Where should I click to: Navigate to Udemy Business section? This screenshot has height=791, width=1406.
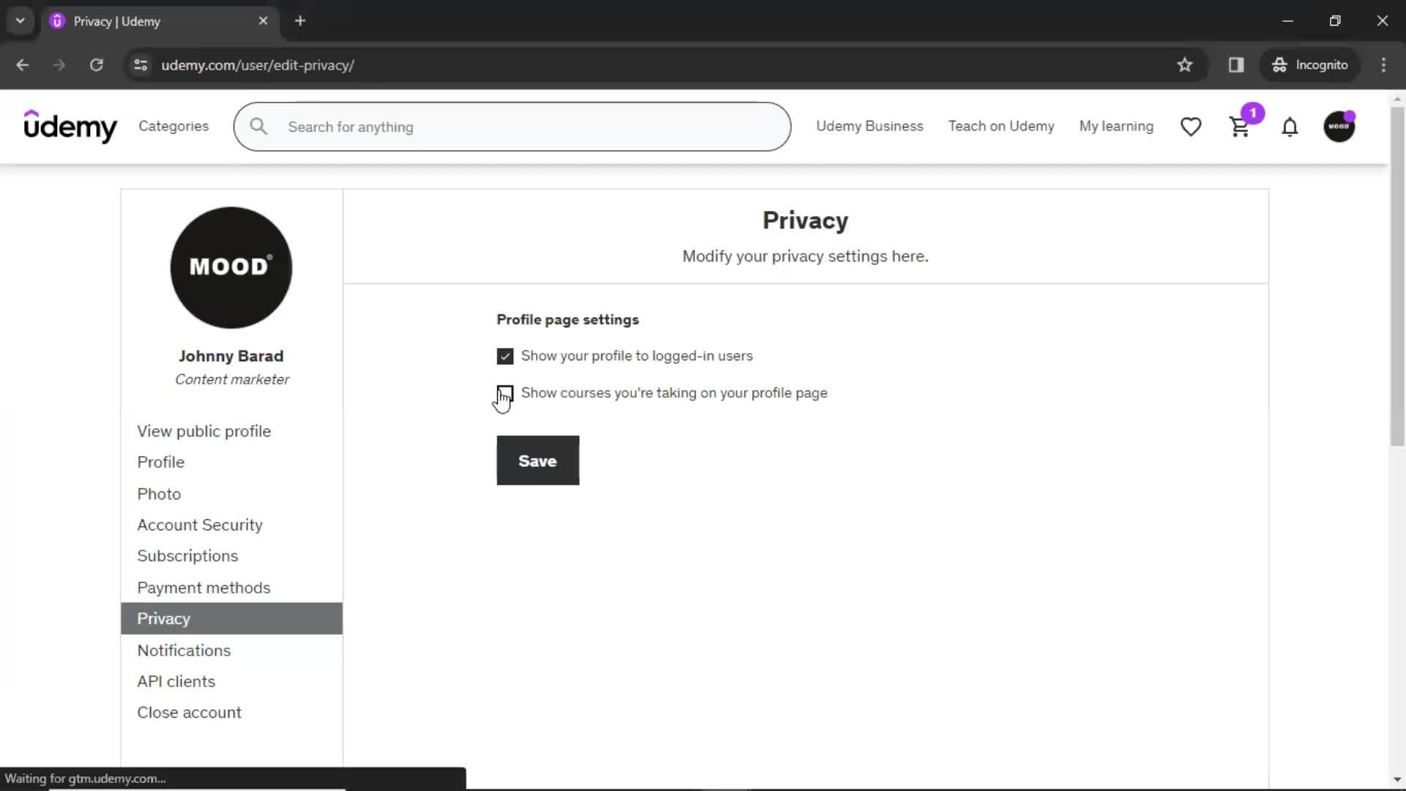(x=871, y=127)
